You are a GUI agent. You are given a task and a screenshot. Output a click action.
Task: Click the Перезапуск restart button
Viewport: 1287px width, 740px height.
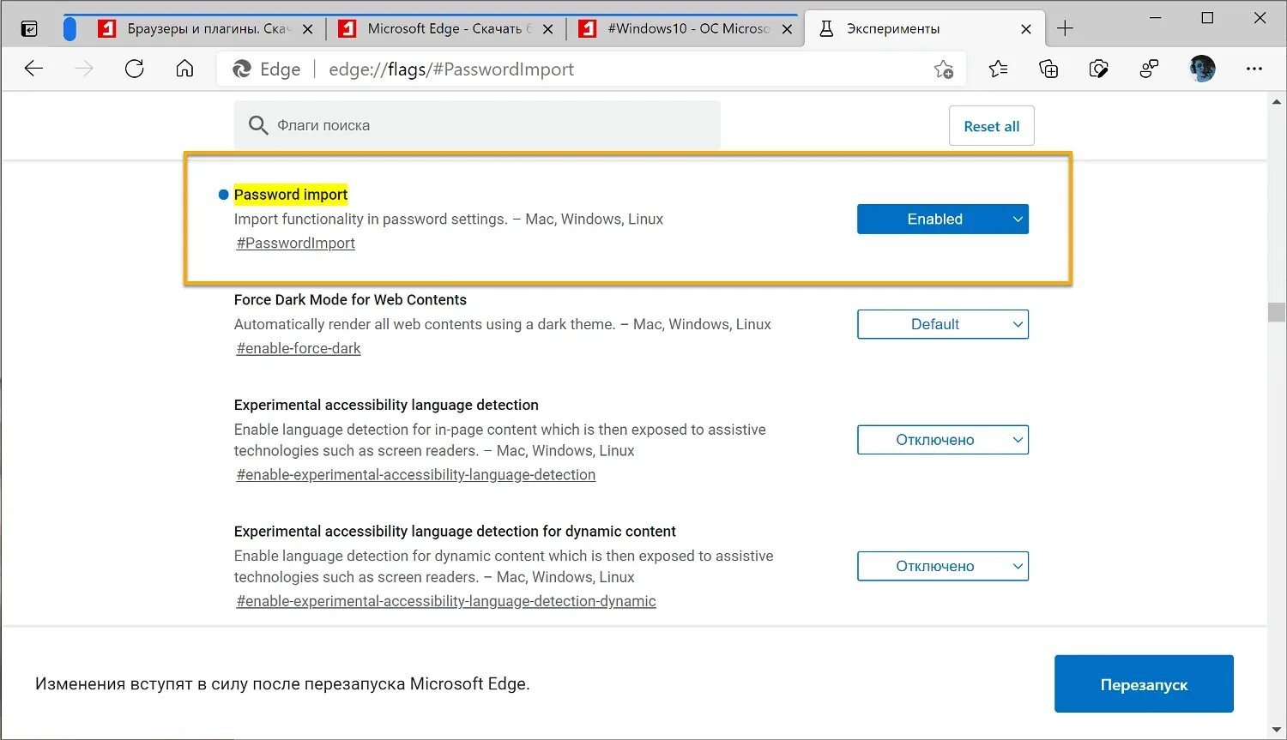(x=1144, y=684)
